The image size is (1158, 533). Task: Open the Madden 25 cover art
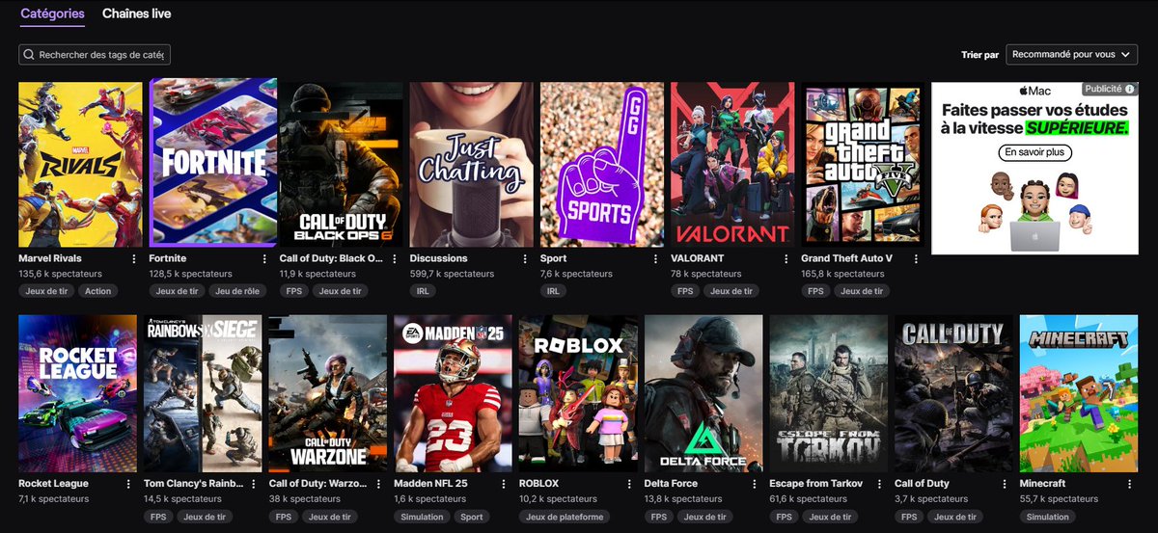click(x=453, y=393)
